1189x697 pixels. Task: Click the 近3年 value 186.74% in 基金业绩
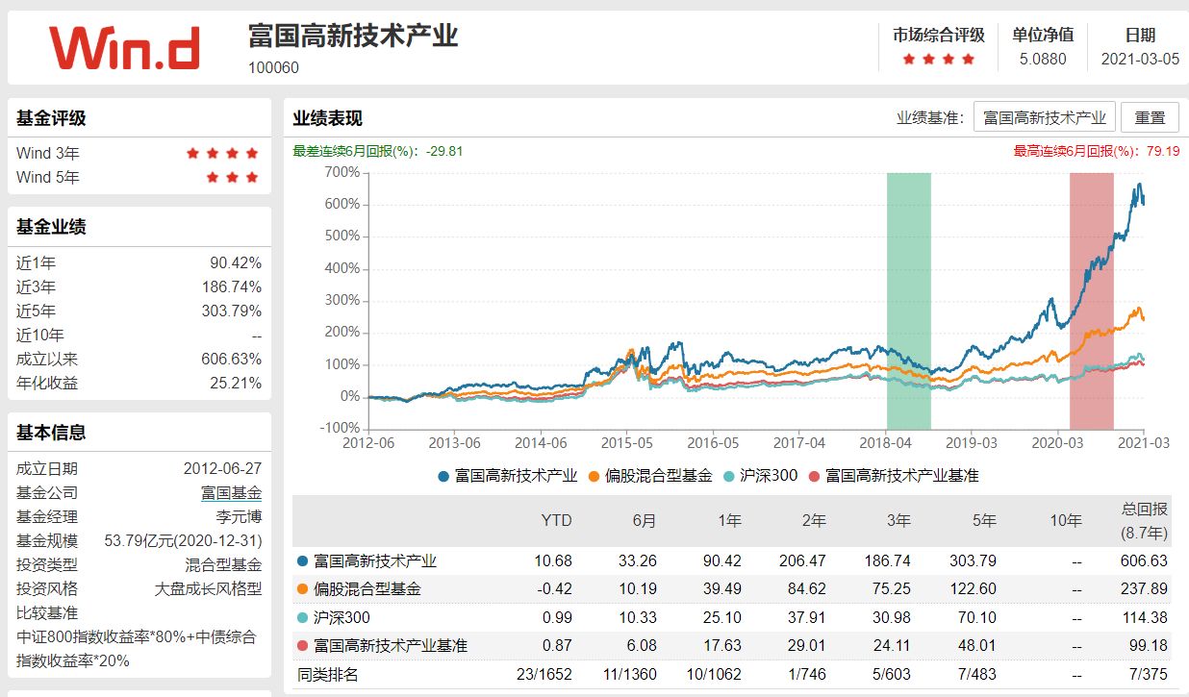pyautogui.click(x=232, y=287)
